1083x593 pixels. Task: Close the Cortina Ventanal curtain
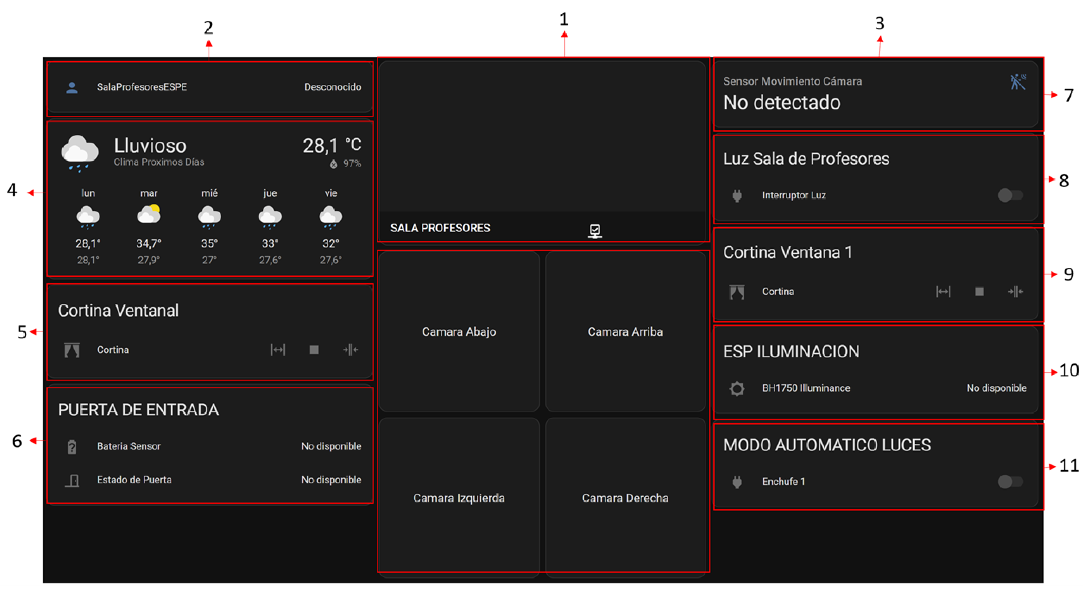coord(350,350)
